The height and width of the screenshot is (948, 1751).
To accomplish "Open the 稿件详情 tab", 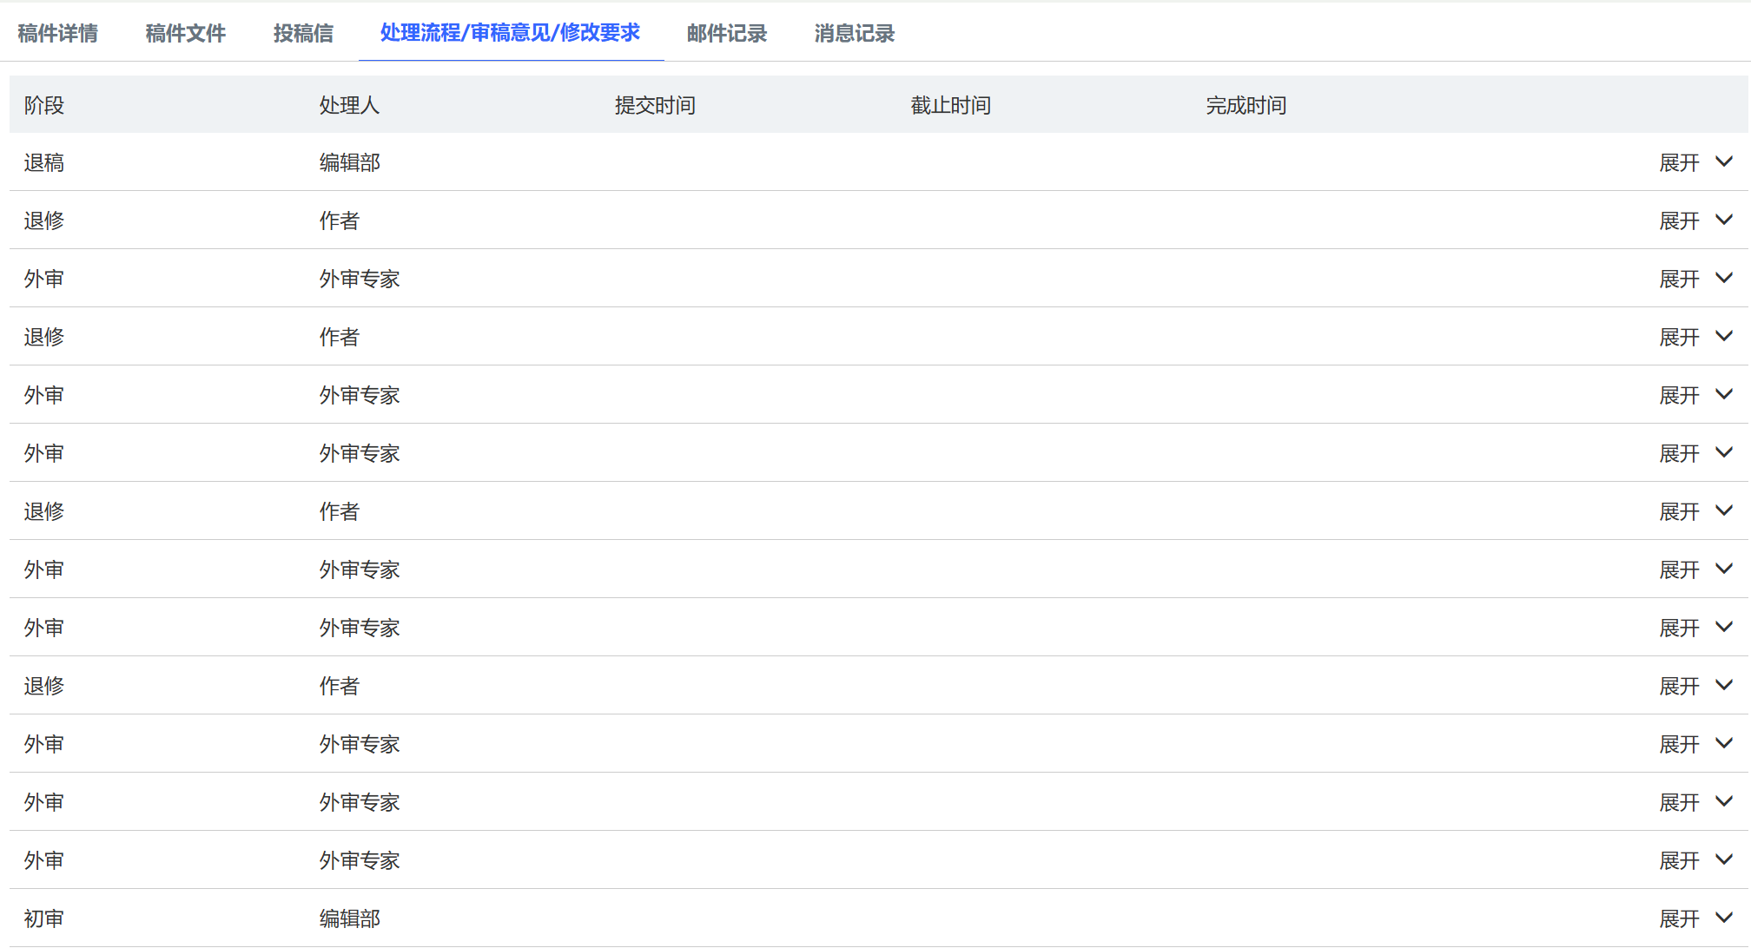I will [57, 33].
